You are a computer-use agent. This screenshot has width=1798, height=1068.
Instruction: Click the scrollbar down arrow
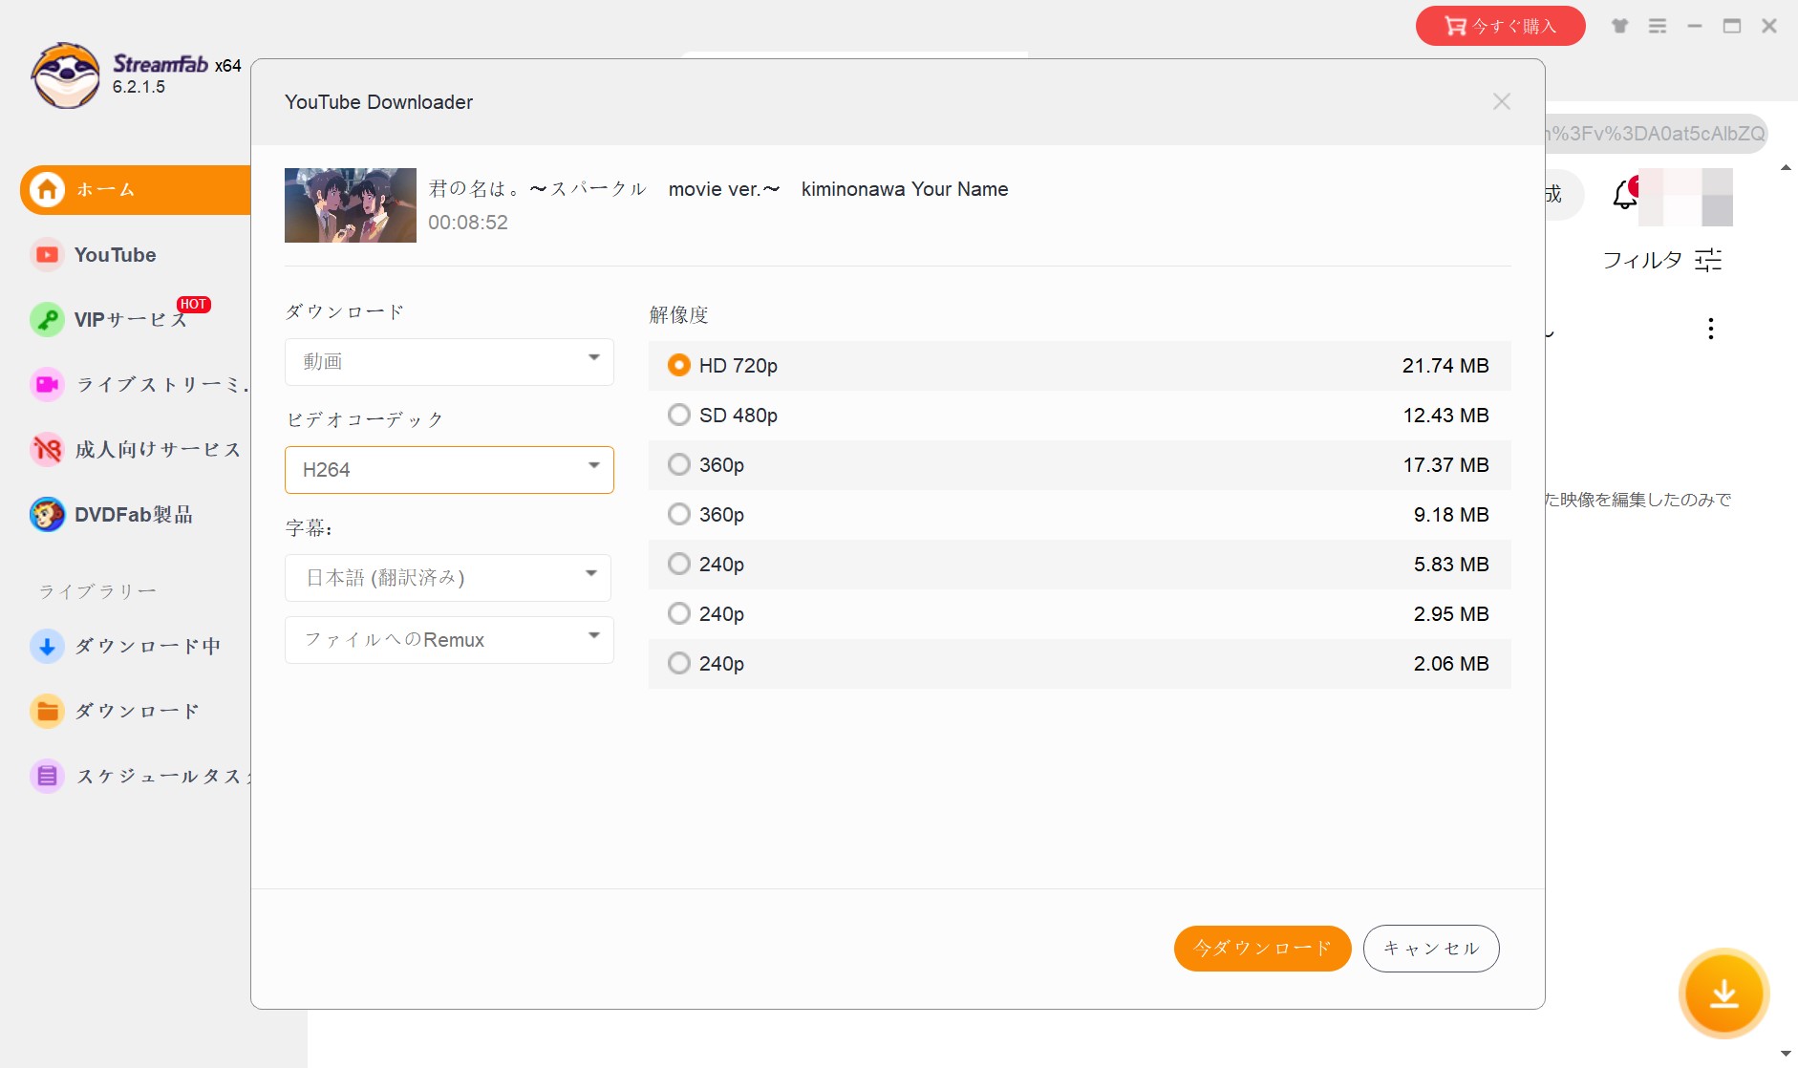click(x=1786, y=1054)
